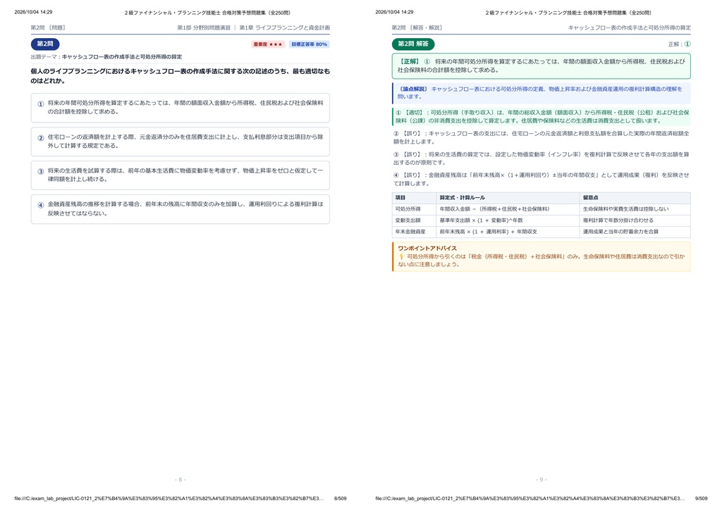
Task: Click the file path footer on page 9
Action: click(530, 499)
